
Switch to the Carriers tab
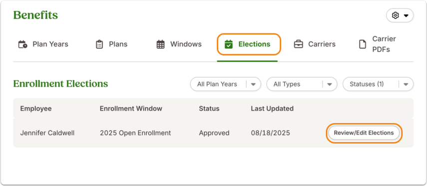coord(315,44)
